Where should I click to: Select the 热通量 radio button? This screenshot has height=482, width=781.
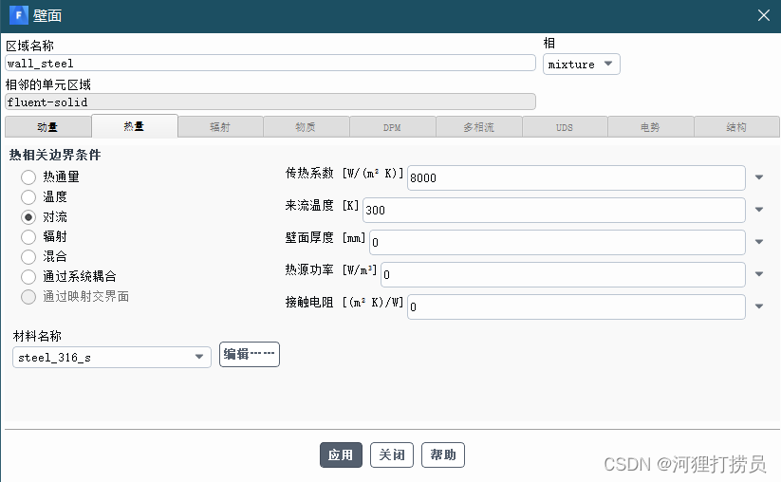click(28, 176)
